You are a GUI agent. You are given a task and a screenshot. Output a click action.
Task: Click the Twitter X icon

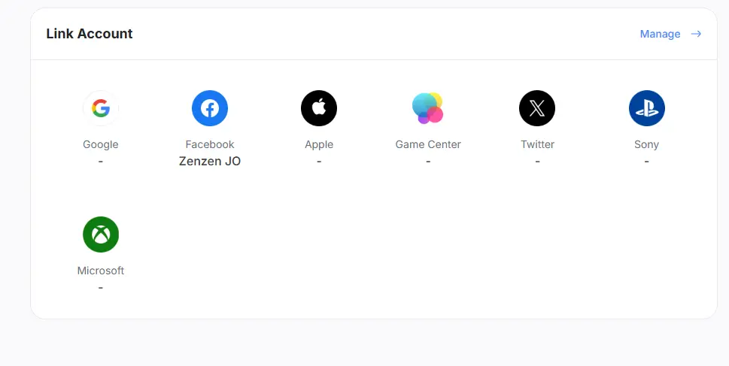click(x=537, y=108)
